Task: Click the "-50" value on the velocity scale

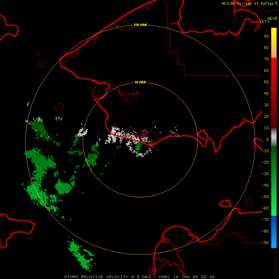Action: tap(265, 197)
